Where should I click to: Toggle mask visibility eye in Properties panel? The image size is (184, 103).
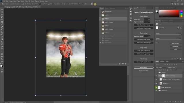[178, 59]
